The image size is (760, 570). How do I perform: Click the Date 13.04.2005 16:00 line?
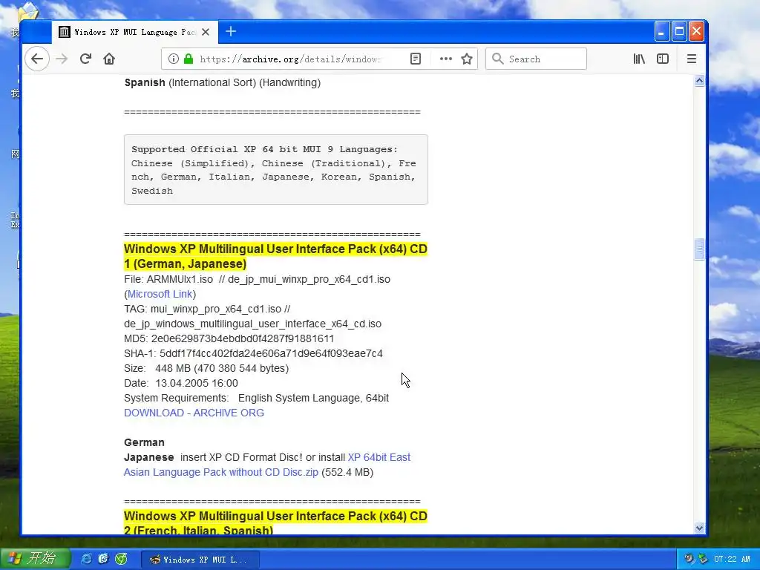point(181,384)
